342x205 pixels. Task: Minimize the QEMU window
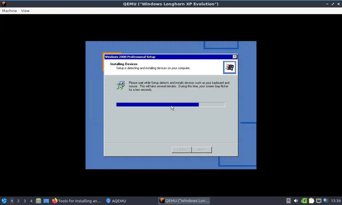328,4
